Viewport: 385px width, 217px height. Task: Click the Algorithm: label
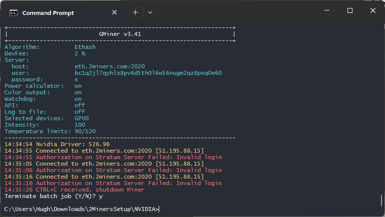point(22,47)
